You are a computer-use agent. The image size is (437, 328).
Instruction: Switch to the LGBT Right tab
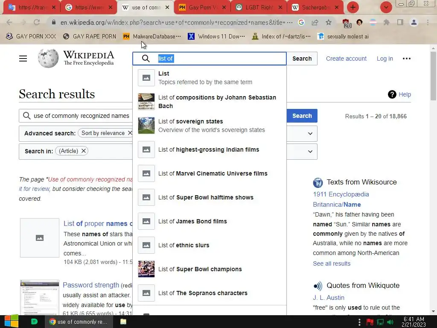point(259,8)
